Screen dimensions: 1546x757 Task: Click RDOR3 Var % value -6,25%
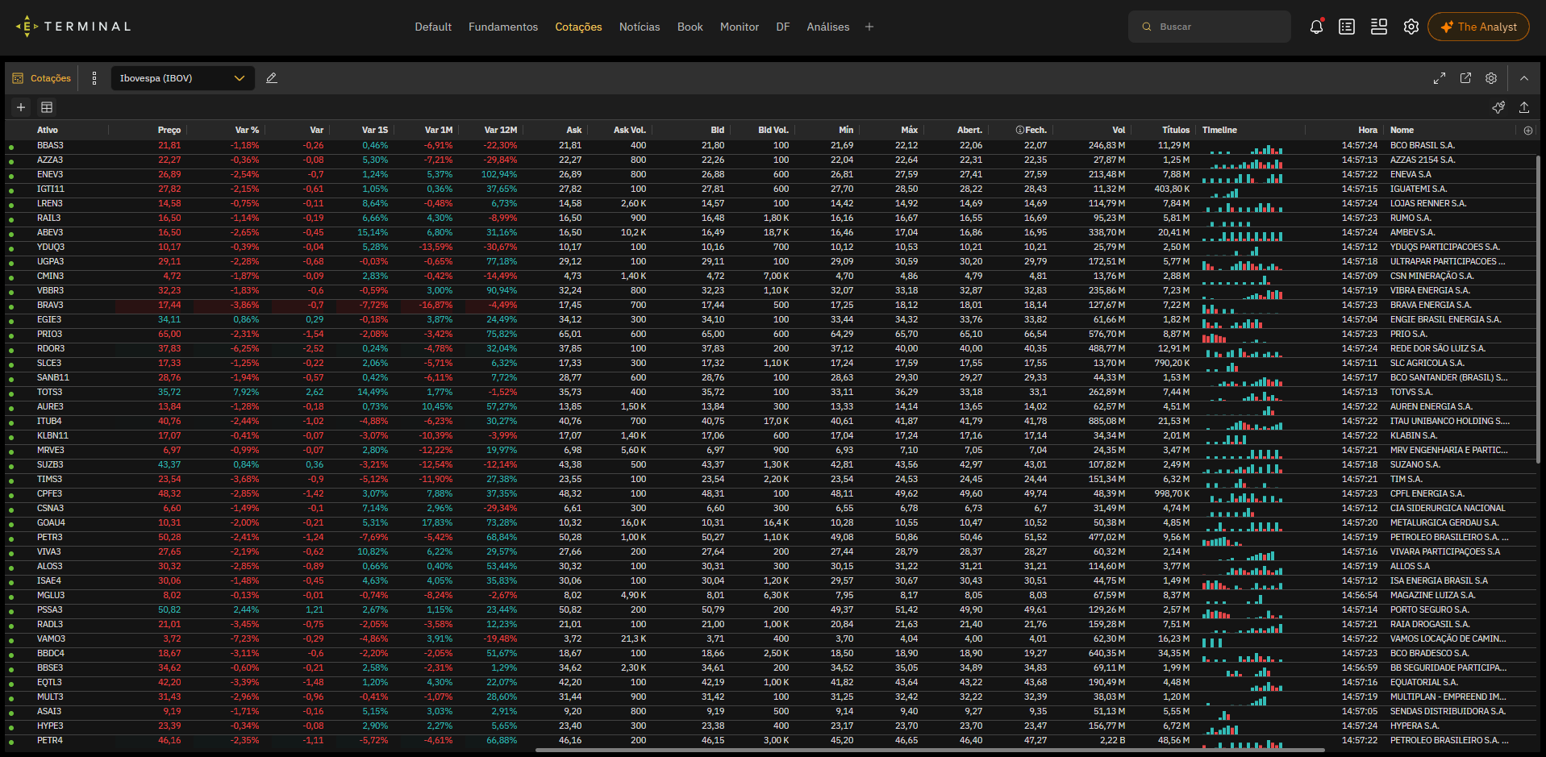[244, 349]
